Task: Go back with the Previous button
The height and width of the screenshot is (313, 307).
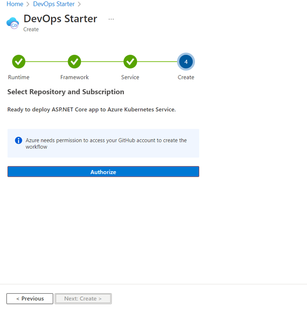Action: click(x=30, y=299)
